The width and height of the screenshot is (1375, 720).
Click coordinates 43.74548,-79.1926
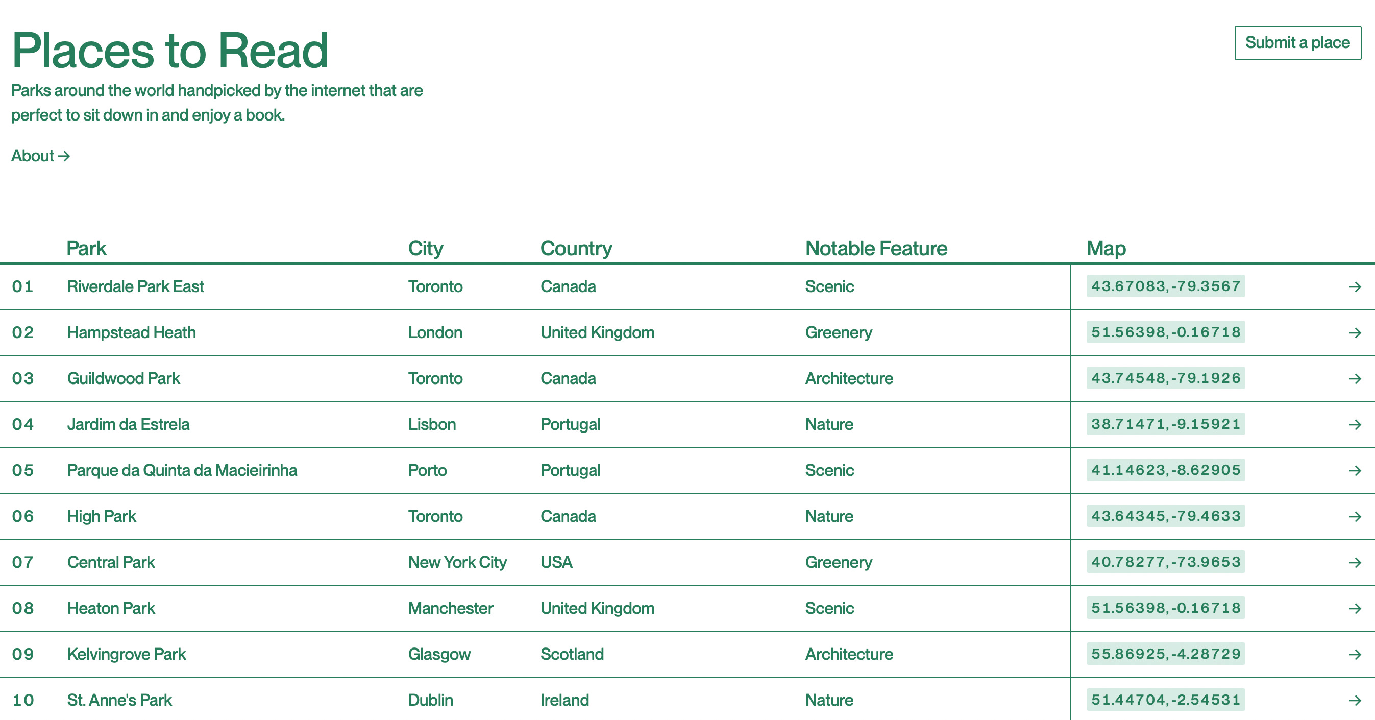click(x=1166, y=378)
